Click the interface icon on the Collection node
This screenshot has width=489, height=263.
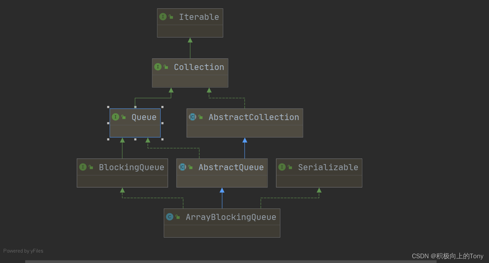coord(158,67)
